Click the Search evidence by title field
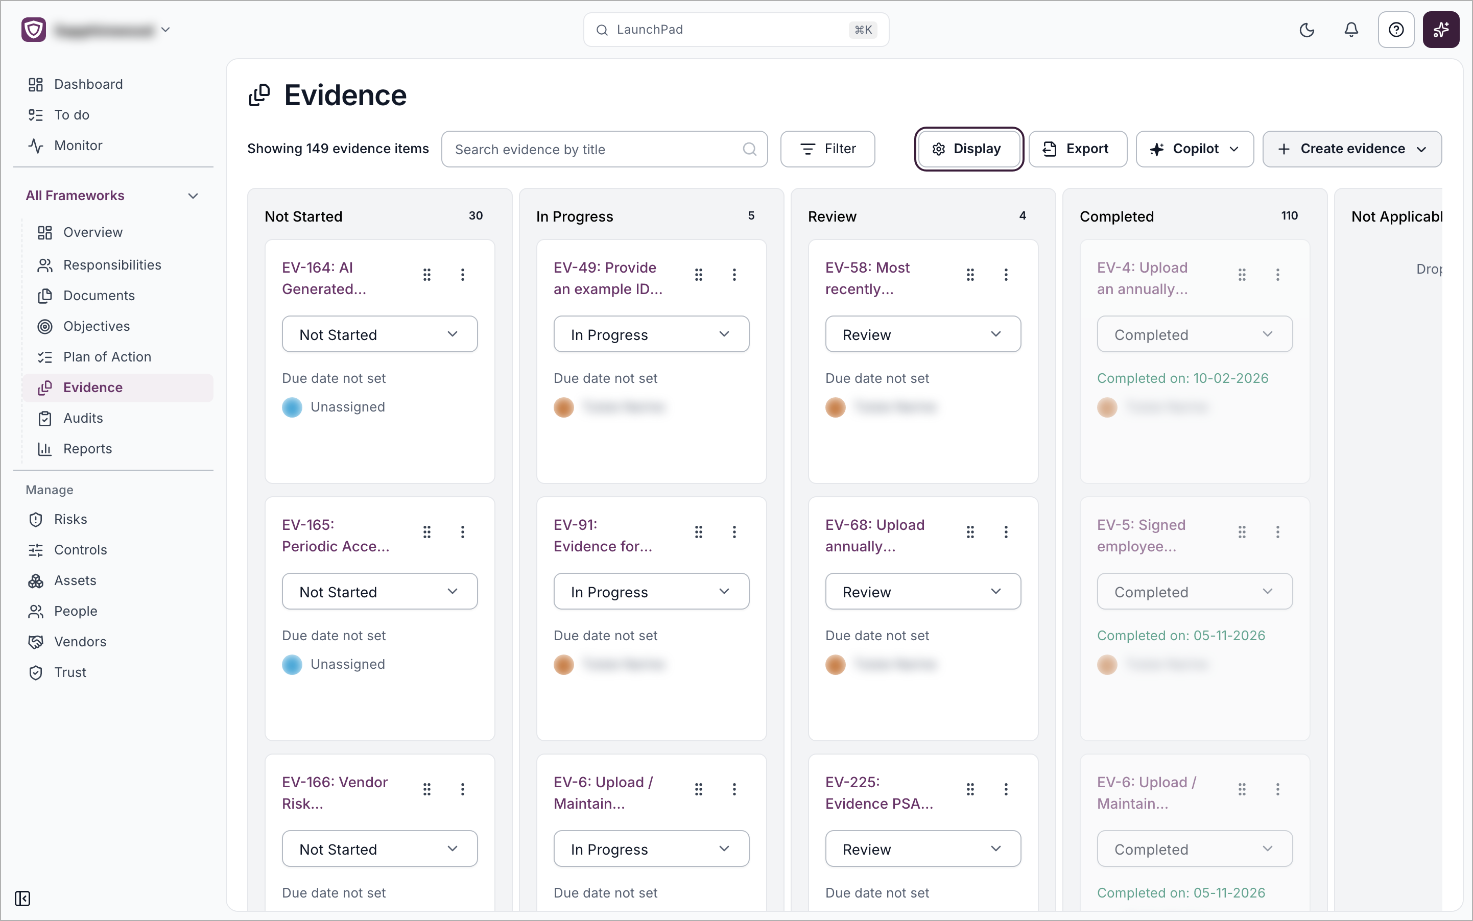 click(x=604, y=149)
